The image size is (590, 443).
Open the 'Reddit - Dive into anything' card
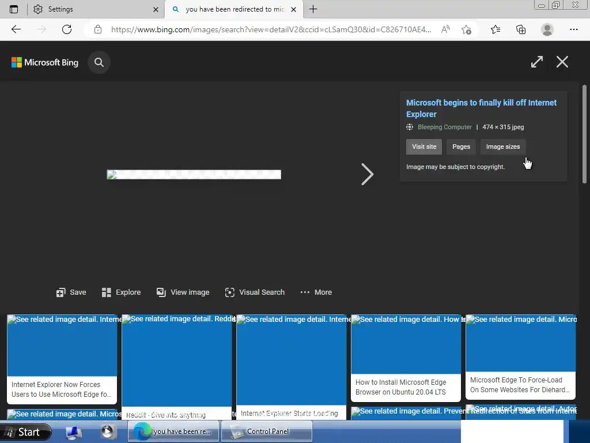click(177, 367)
